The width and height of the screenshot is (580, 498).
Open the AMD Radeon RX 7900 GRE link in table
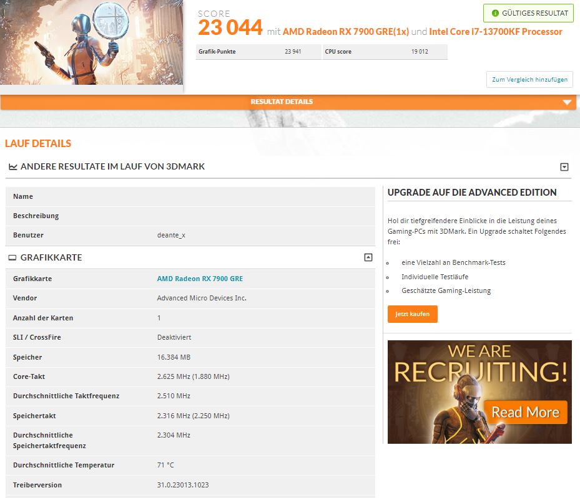[200, 279]
